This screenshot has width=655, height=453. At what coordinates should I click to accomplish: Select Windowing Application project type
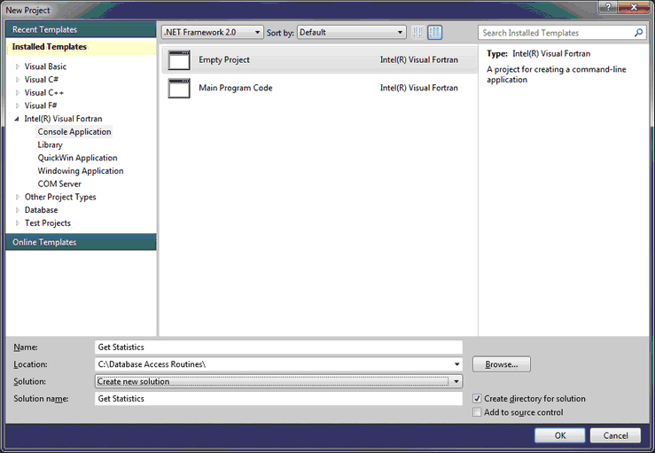(81, 171)
